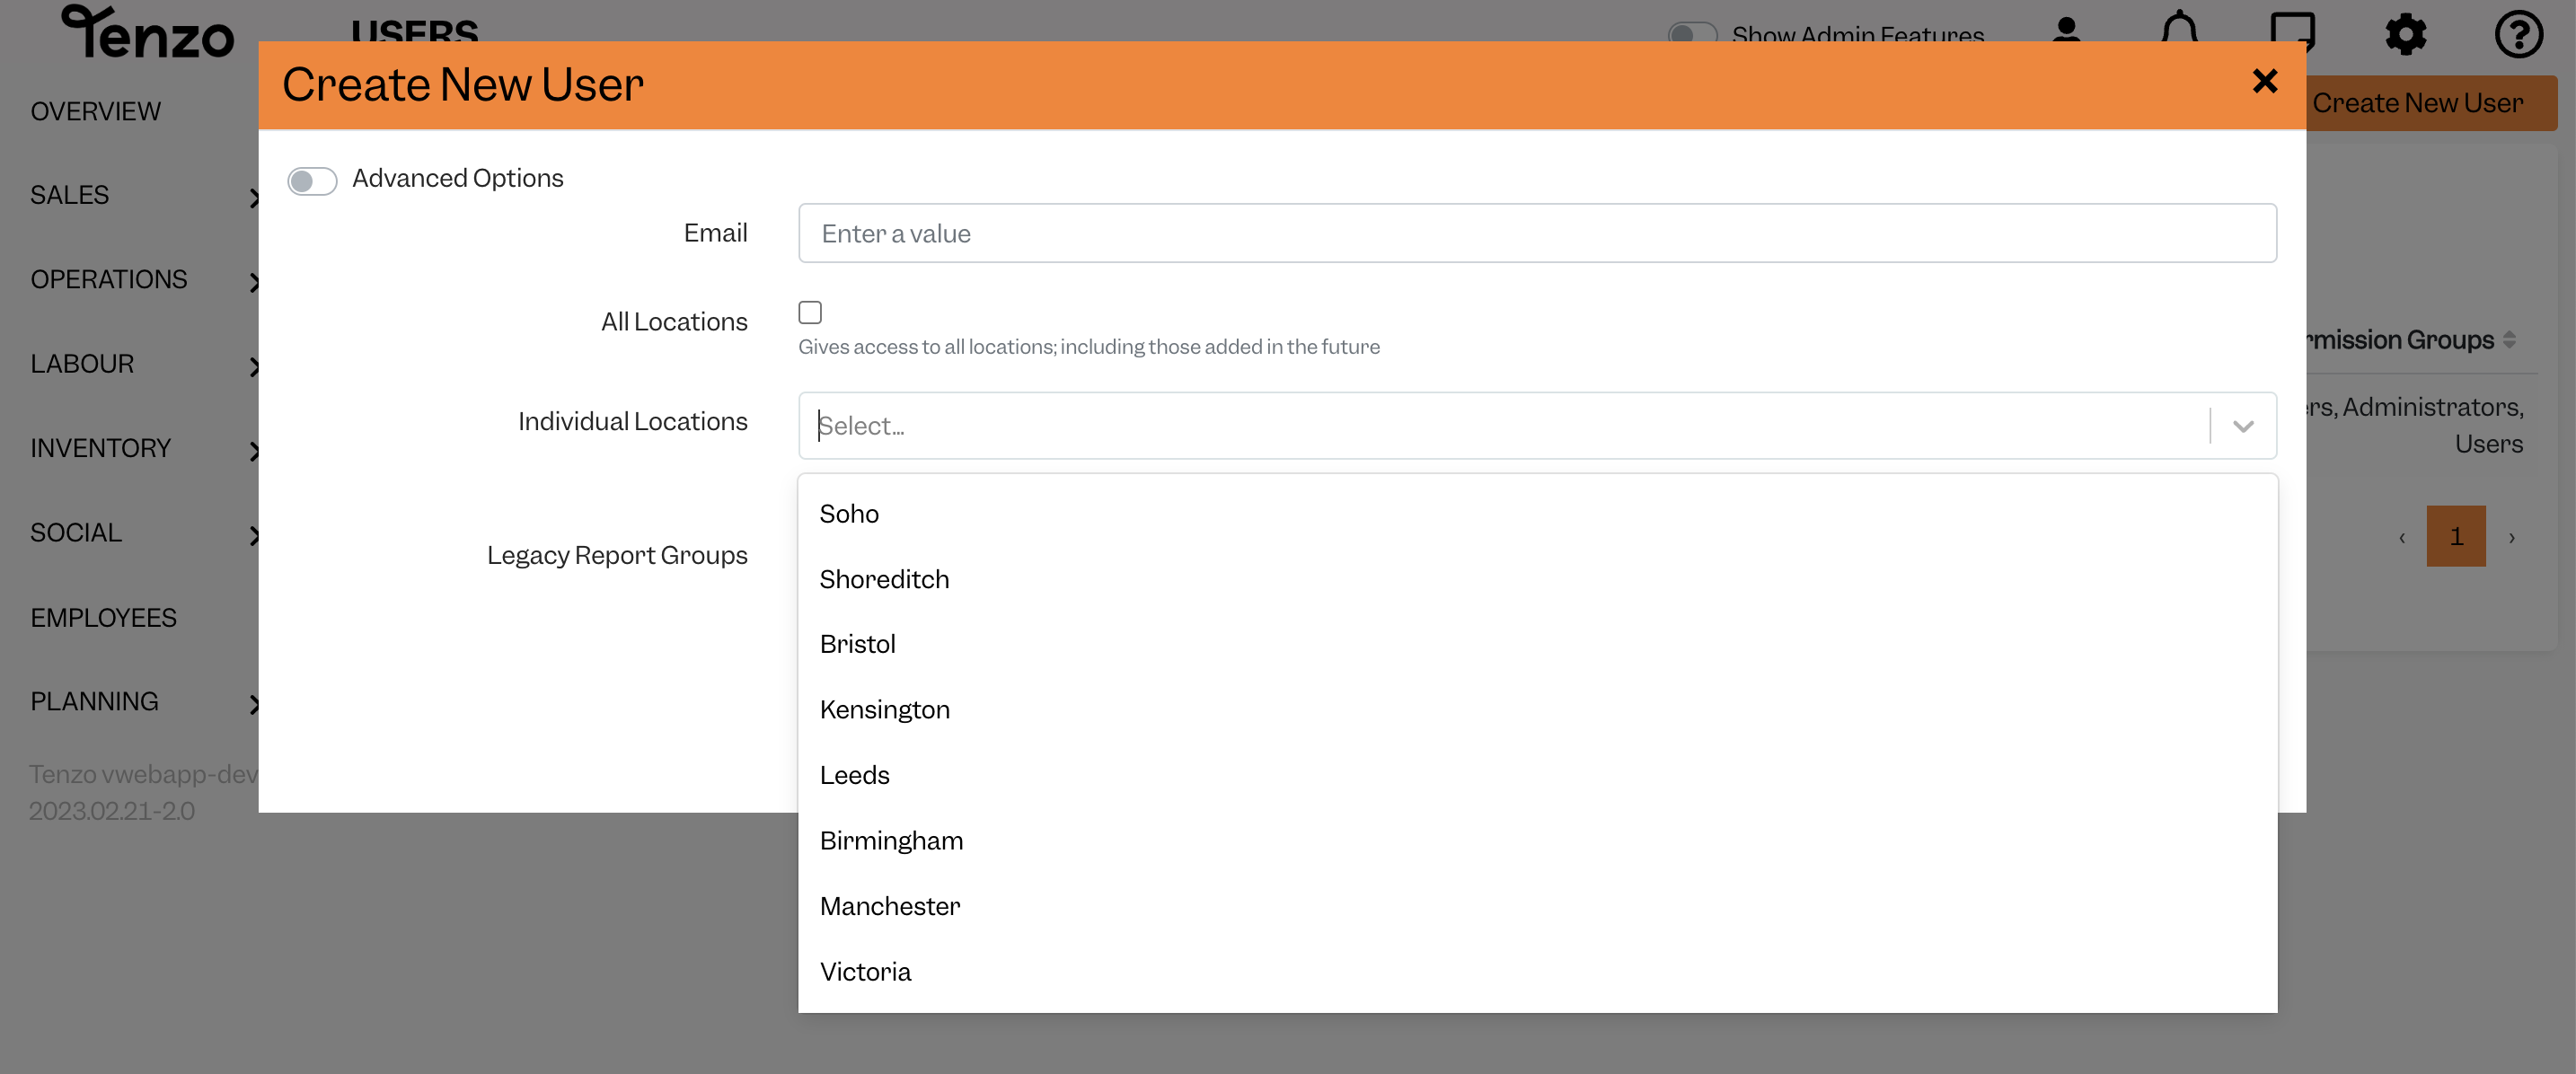Collapse the Individual Locations dropdown arrow

[2243, 426]
